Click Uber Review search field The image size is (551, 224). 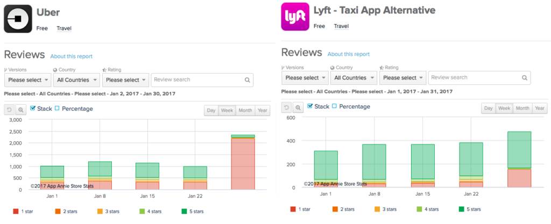pyautogui.click(x=202, y=80)
